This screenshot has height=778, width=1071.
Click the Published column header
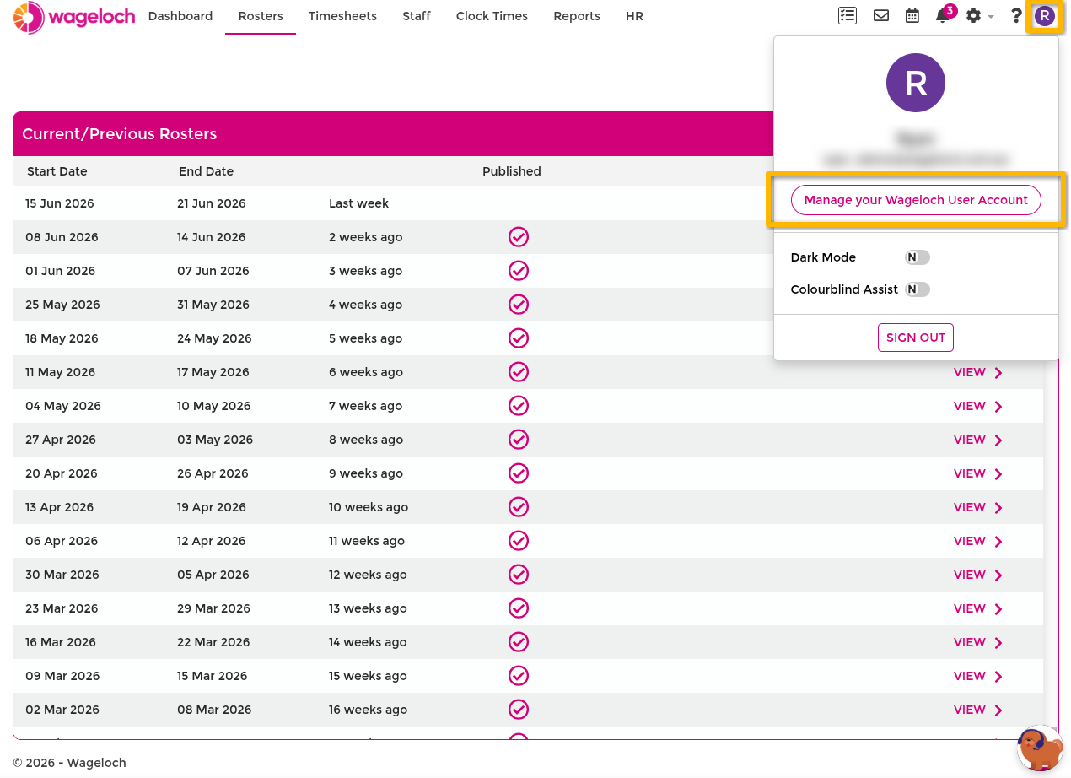(x=512, y=171)
